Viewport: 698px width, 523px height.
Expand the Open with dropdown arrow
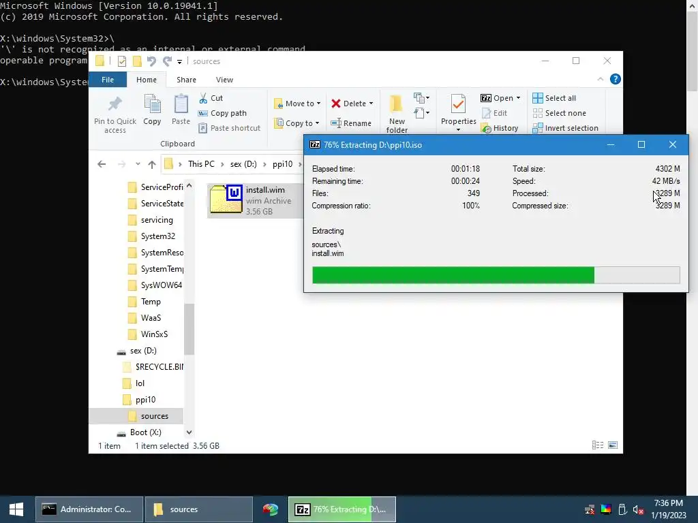pos(518,98)
